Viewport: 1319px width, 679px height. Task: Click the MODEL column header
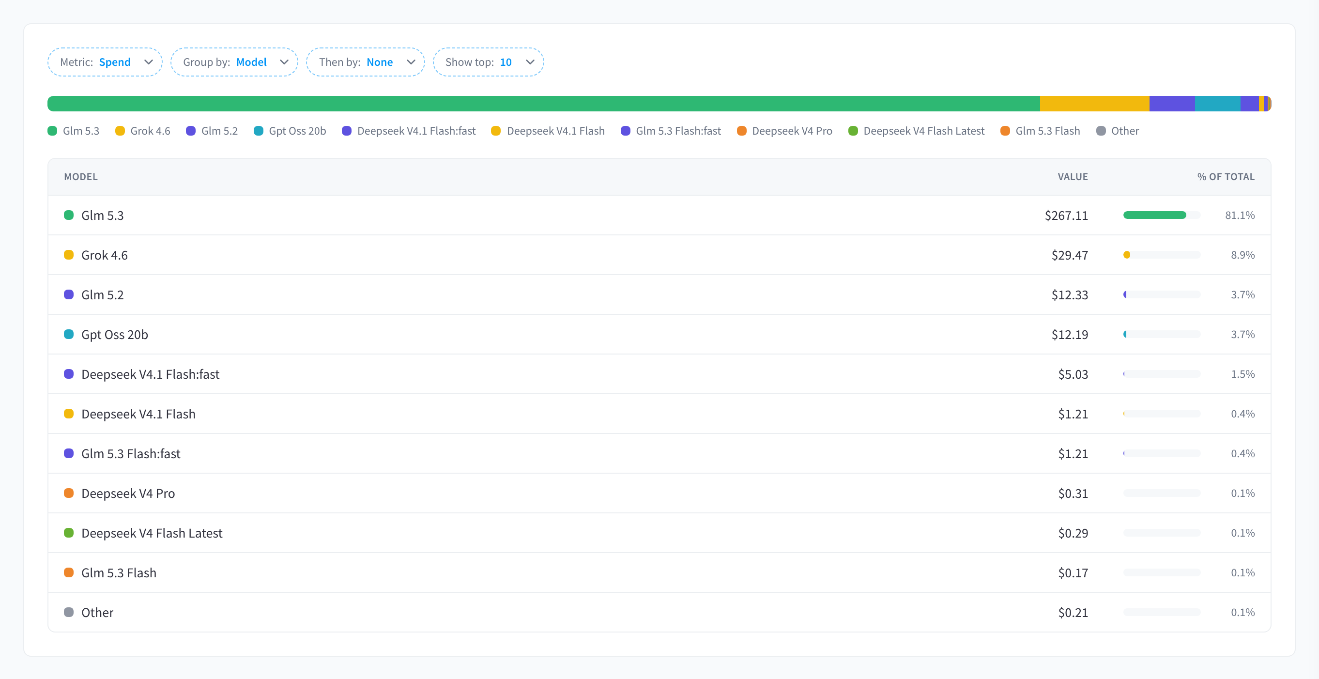pos(81,177)
